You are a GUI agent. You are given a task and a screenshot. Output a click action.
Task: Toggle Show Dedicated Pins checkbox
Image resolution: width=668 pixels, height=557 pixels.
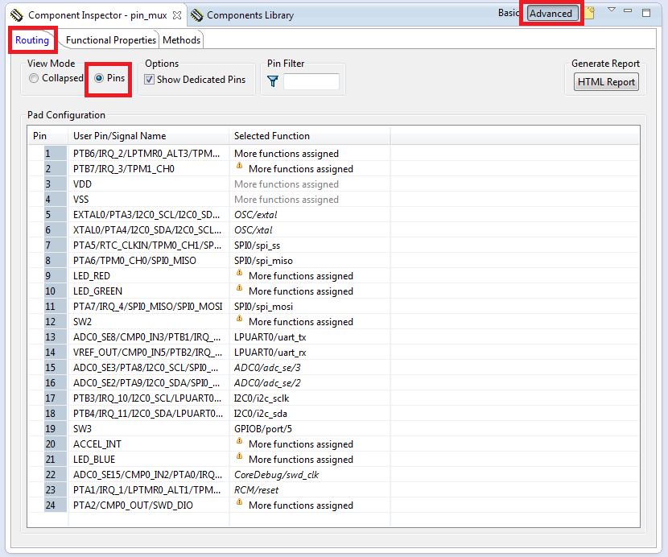(149, 79)
